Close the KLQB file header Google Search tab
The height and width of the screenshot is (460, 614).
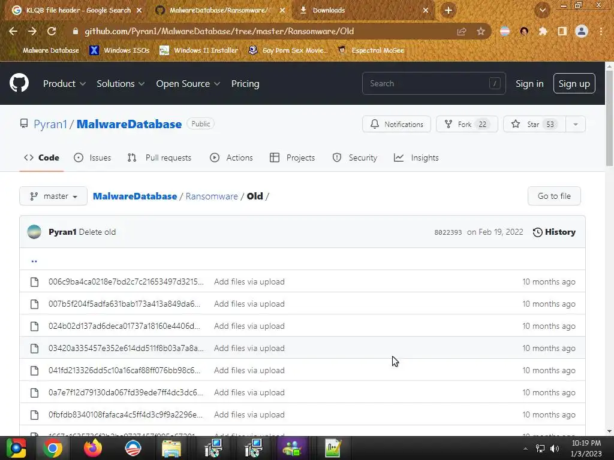click(x=139, y=10)
